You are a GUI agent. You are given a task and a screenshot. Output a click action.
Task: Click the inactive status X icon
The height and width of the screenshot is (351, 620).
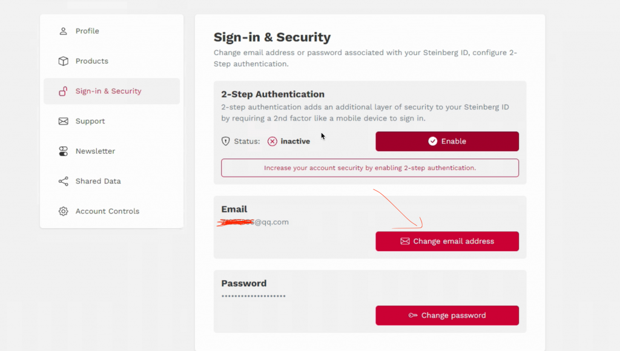click(272, 141)
